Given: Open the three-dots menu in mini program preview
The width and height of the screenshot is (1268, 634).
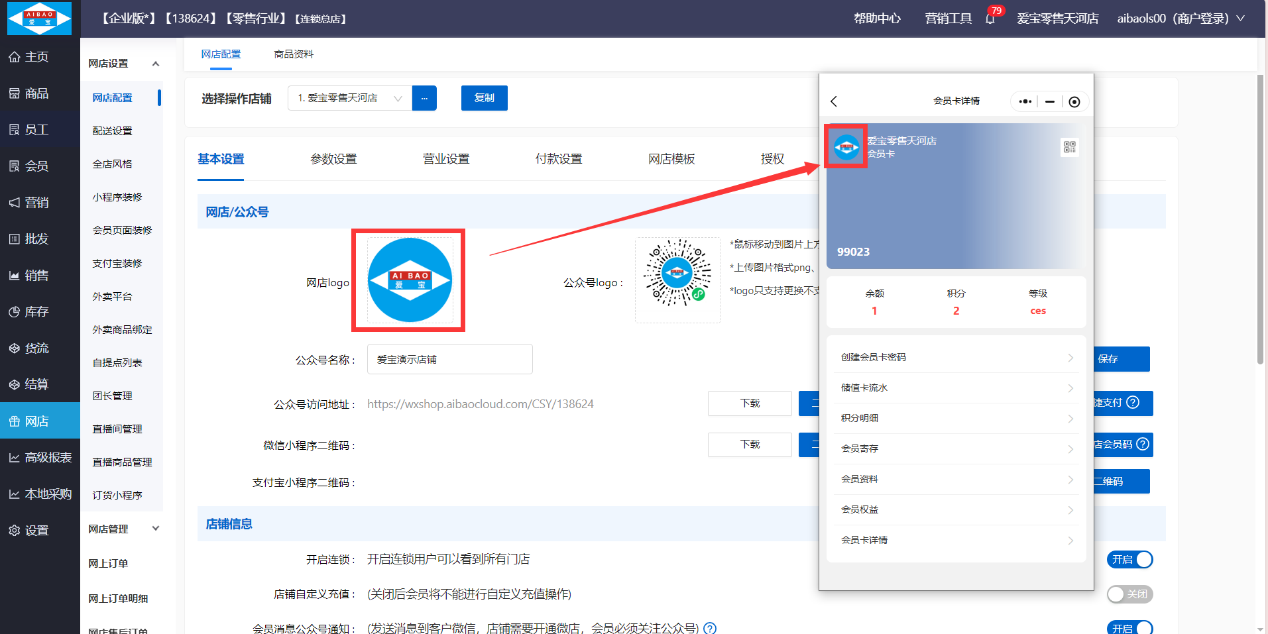Looking at the screenshot, I should pyautogui.click(x=1025, y=101).
